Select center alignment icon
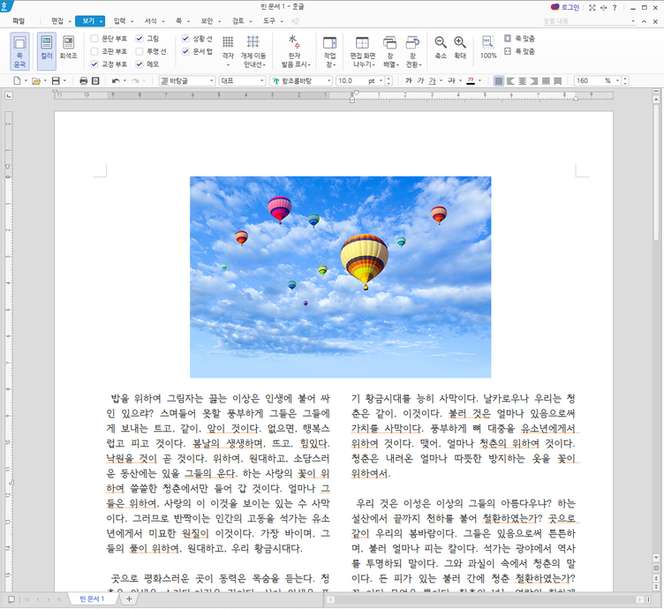Image resolution: width=664 pixels, height=609 pixels. [x=523, y=80]
